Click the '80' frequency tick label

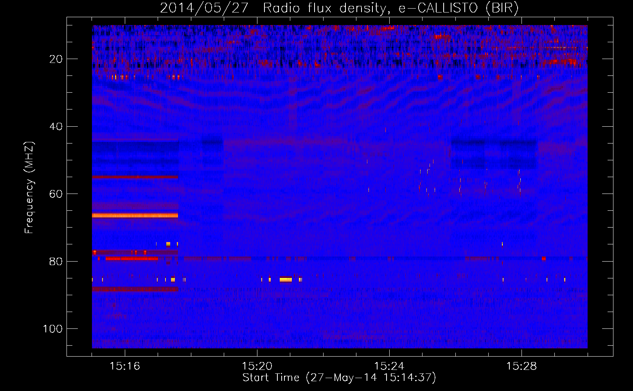coord(56,262)
